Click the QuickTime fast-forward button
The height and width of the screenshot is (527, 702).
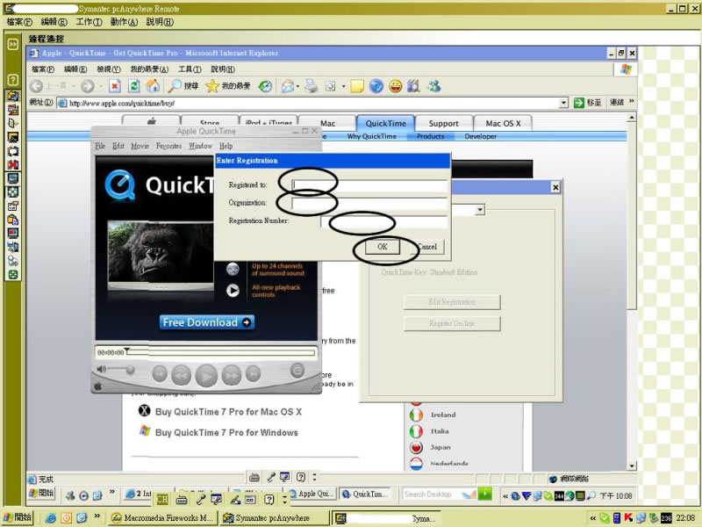(x=231, y=375)
